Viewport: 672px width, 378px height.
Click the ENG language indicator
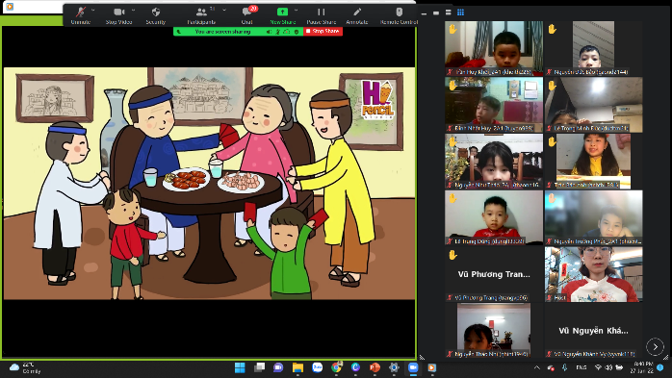click(x=582, y=367)
